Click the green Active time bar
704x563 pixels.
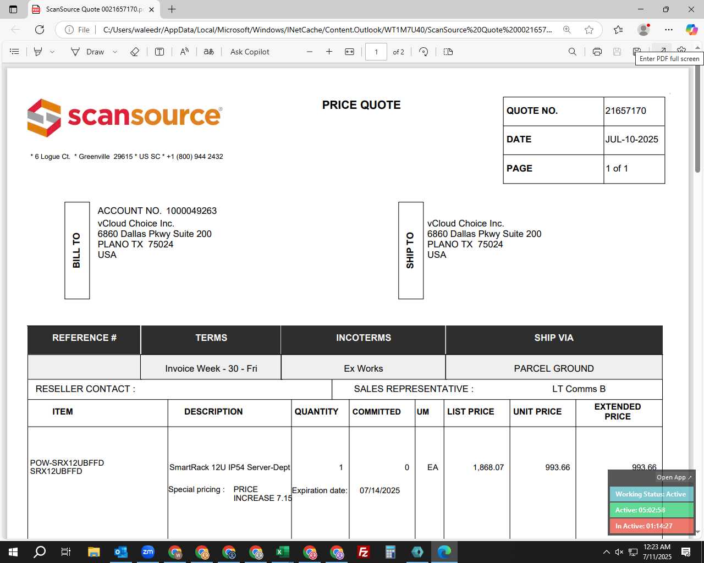(651, 510)
